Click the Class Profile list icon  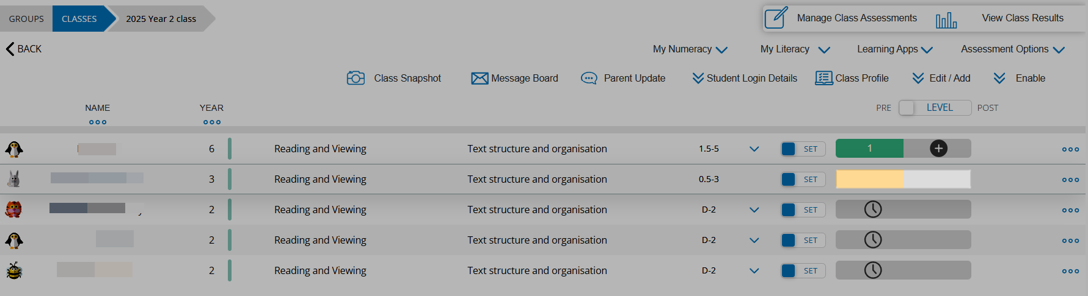(823, 78)
